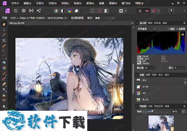This screenshot has width=187, height=131.
Task: Toggle the 图层 checkbox in histogram panel
Action: (168, 29)
